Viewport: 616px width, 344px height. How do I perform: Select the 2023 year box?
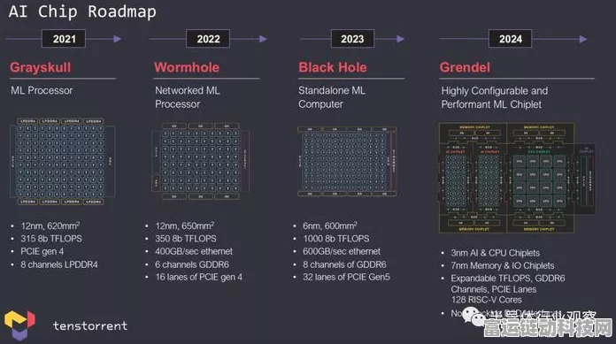coord(352,39)
